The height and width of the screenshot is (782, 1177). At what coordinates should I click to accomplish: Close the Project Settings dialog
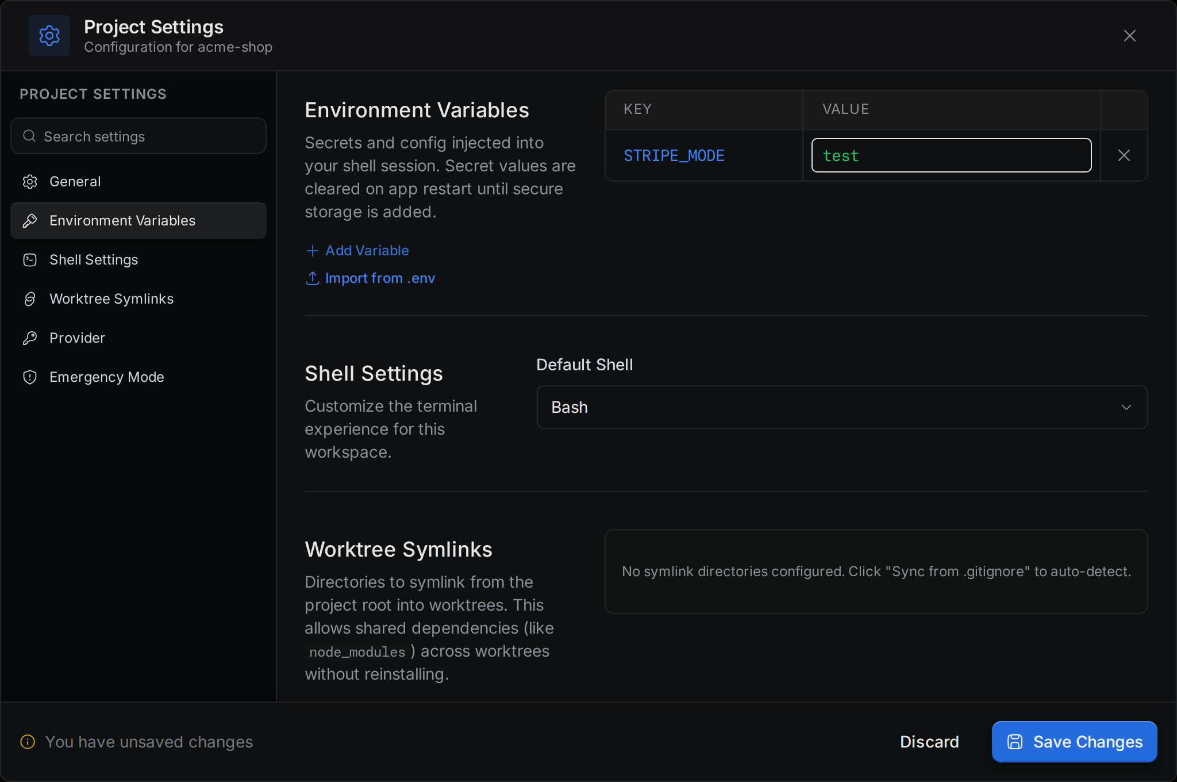pos(1129,36)
